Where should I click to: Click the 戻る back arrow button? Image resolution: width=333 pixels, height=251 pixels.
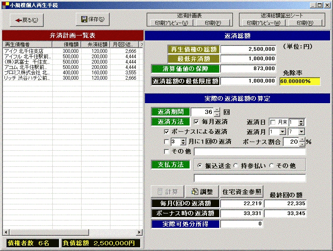tap(26, 20)
